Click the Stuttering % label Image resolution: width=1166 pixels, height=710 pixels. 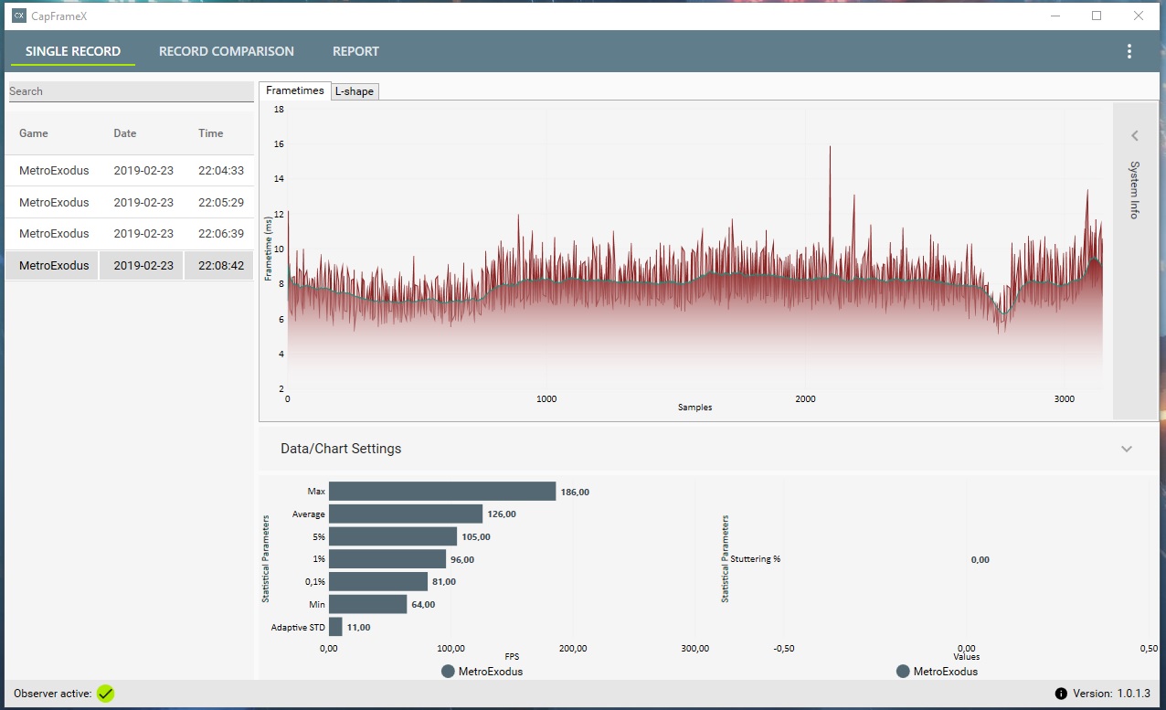click(756, 559)
